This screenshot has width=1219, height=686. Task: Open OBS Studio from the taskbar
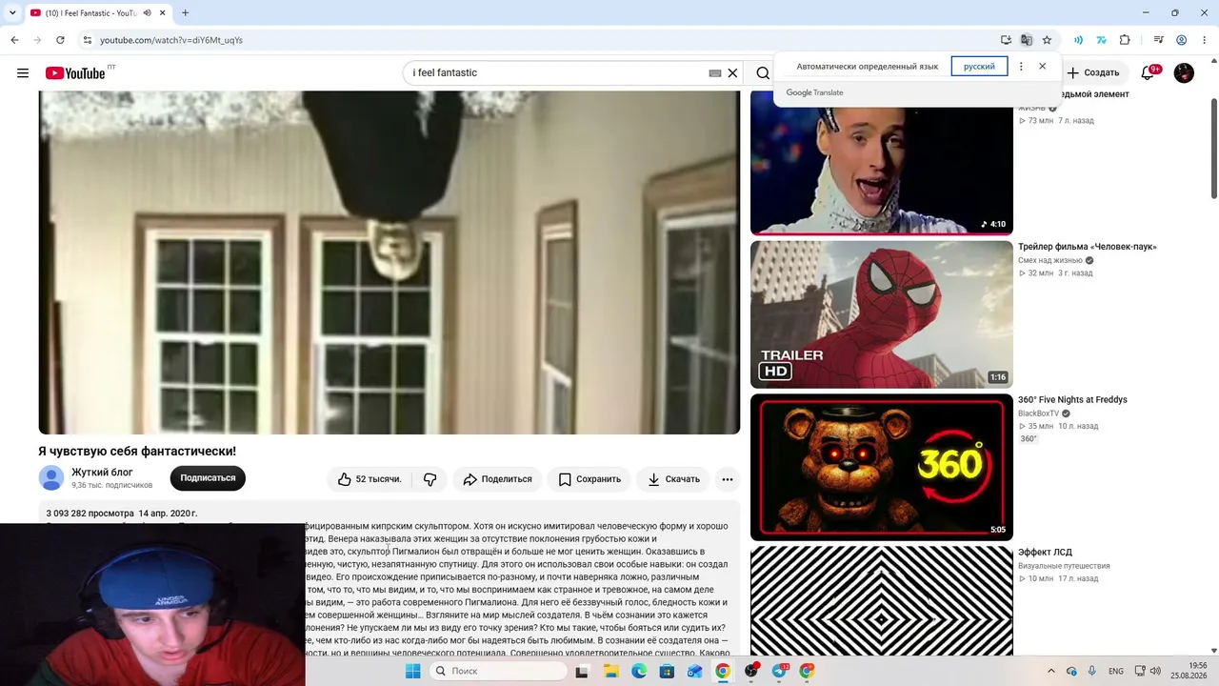(751, 671)
